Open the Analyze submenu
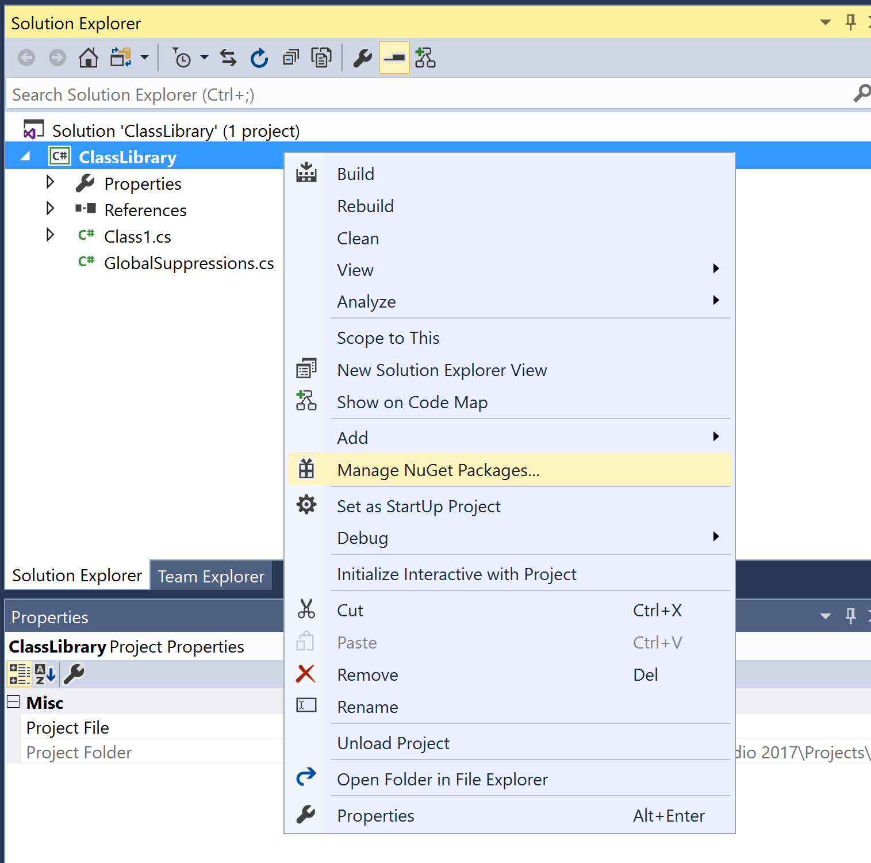Viewport: 871px width, 863px height. coord(510,301)
